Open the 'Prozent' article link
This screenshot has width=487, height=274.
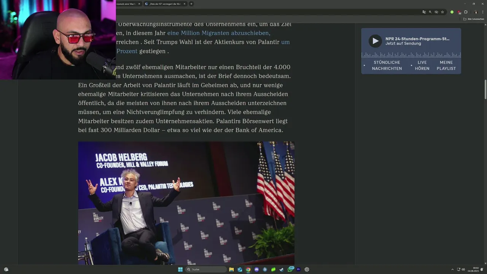point(127,51)
